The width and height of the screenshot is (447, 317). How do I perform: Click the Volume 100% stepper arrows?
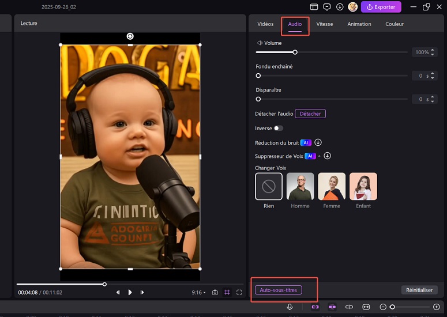(x=433, y=52)
